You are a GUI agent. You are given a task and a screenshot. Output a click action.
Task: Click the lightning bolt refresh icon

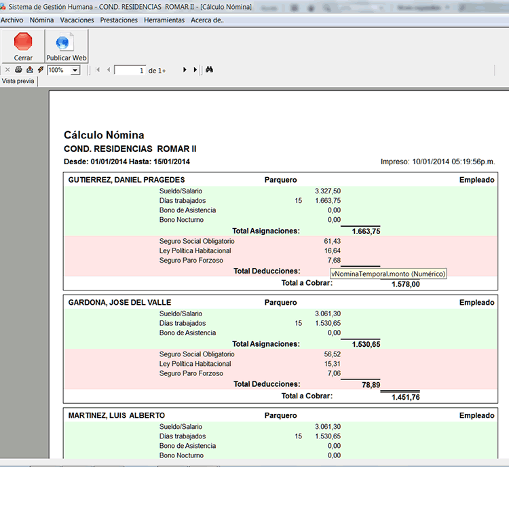pos(41,70)
